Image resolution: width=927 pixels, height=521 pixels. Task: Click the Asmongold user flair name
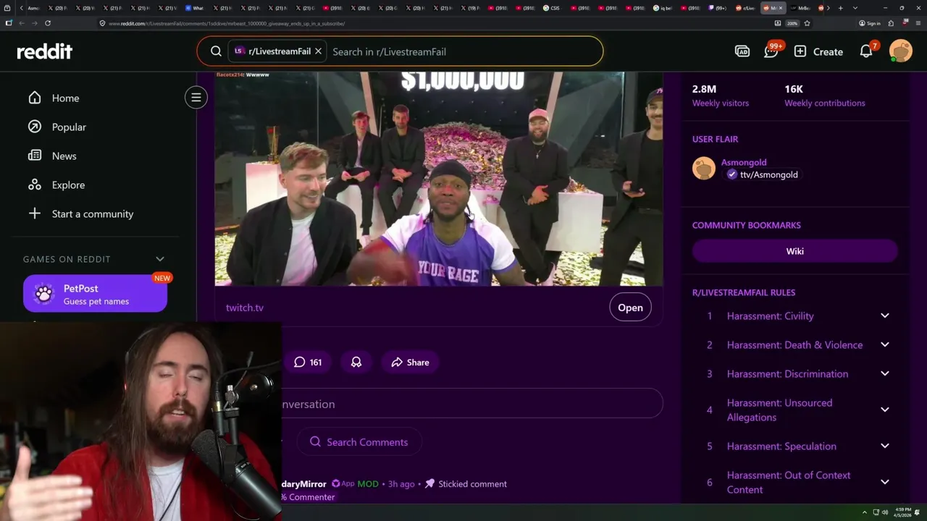coord(744,162)
